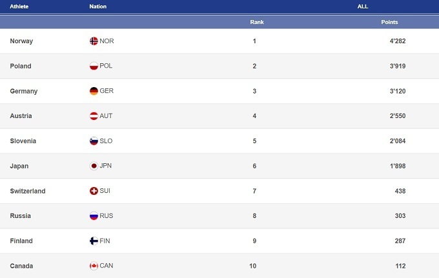Click the Switzerland flag icon
Viewport: 439px width, 278px height.
click(x=94, y=191)
